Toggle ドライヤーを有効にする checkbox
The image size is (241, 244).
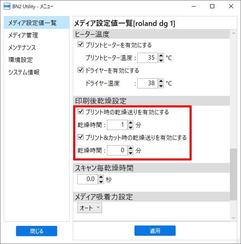[x=81, y=70]
